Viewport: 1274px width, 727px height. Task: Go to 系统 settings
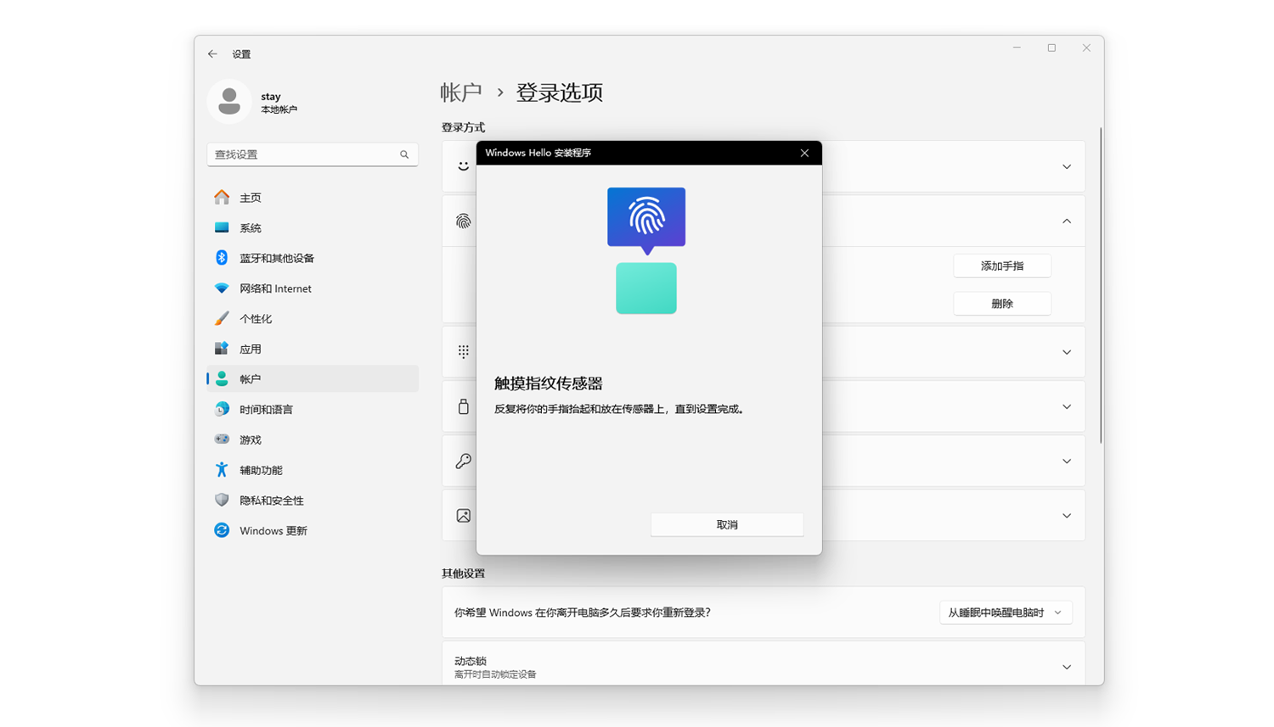[x=313, y=227]
